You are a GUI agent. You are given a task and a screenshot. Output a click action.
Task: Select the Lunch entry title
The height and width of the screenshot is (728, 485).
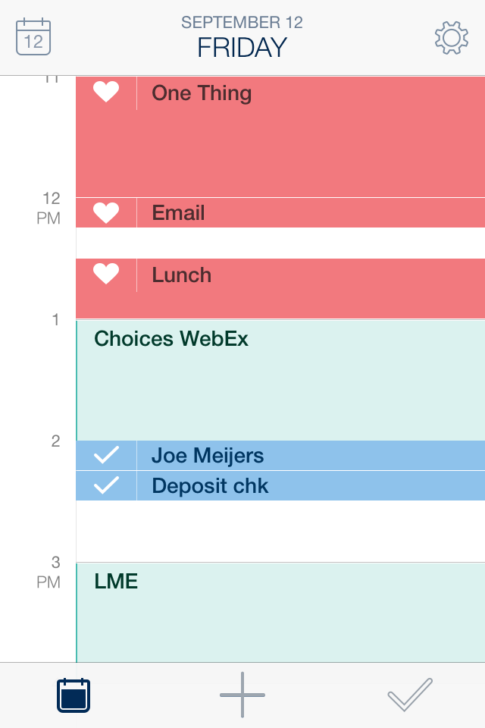(x=182, y=275)
